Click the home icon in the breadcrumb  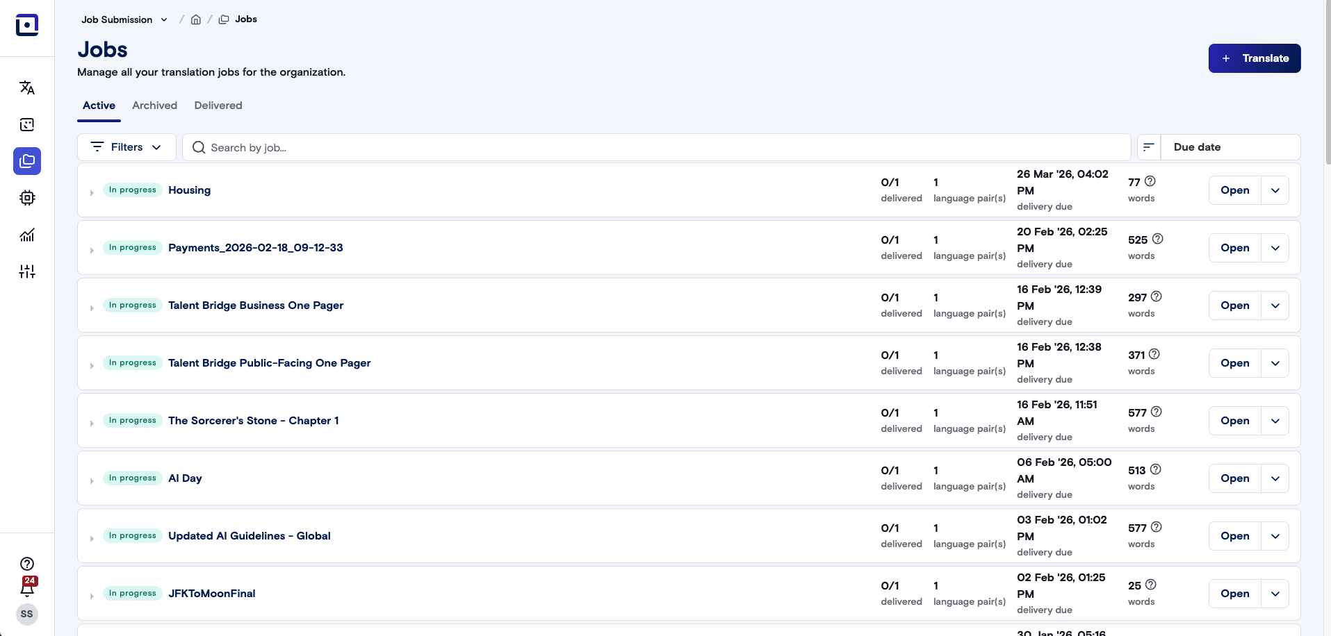(196, 19)
